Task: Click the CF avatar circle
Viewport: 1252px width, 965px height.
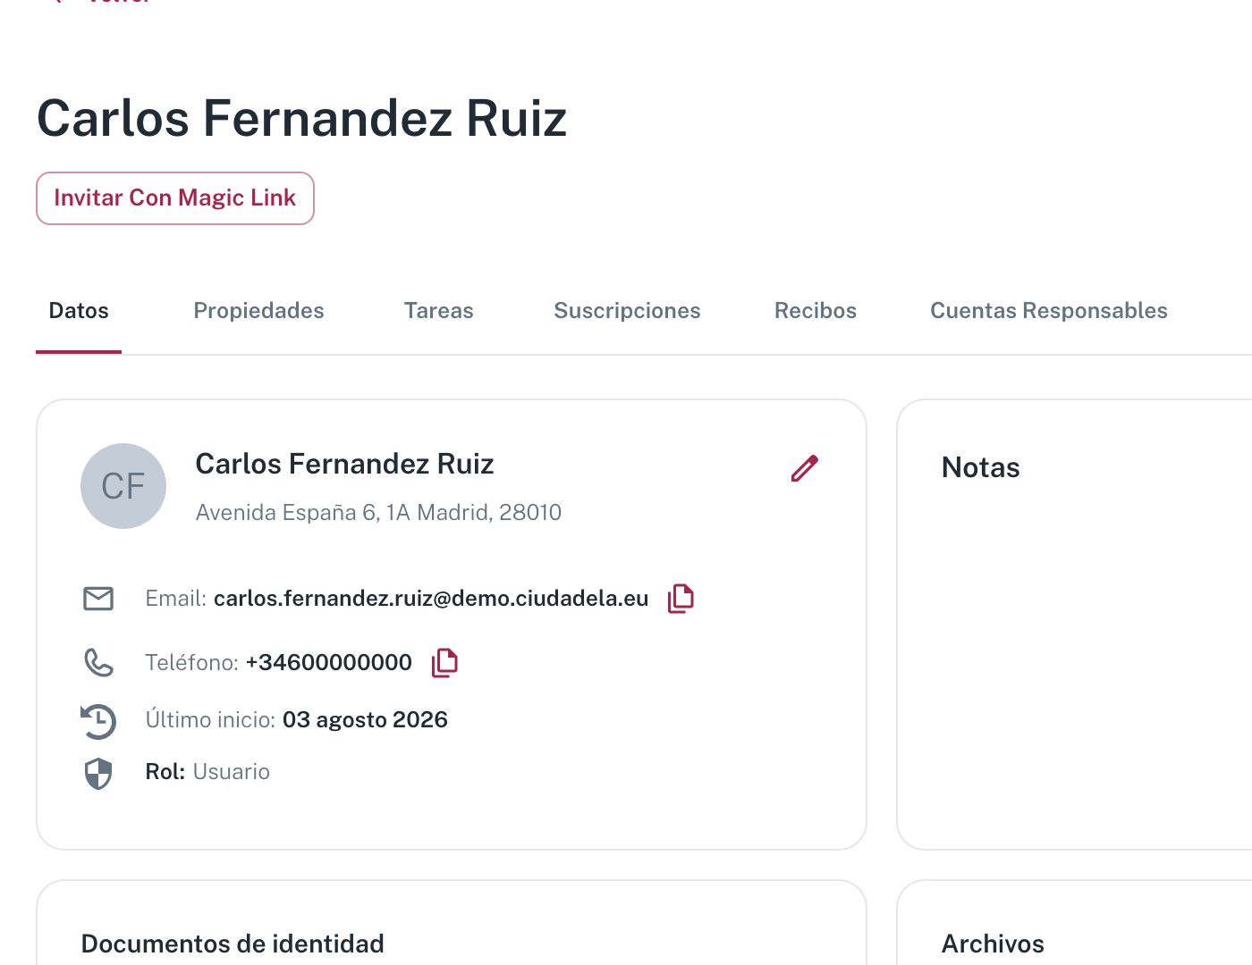Action: click(x=123, y=486)
